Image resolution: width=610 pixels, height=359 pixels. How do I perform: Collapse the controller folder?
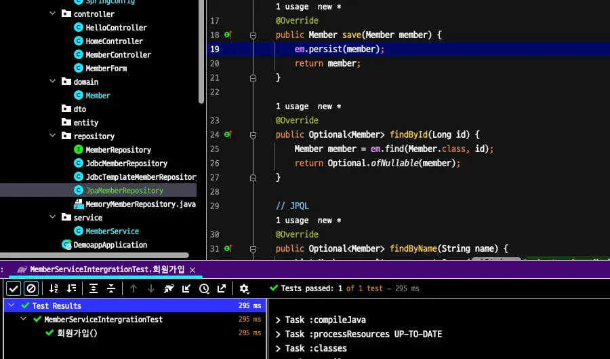[53, 14]
